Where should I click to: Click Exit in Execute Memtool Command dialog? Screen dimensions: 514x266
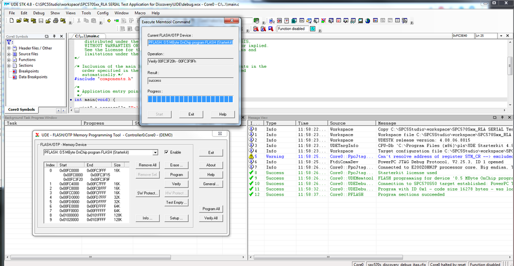point(191,114)
